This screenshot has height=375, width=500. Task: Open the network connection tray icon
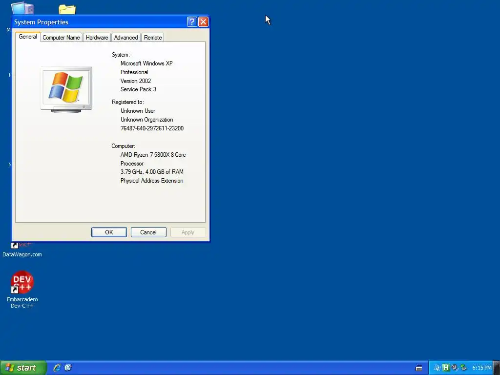coord(463,368)
